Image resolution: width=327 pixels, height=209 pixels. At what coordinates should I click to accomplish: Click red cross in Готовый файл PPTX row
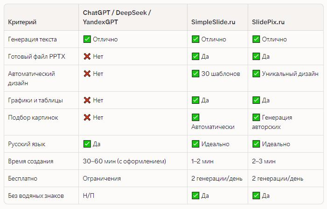87,56
